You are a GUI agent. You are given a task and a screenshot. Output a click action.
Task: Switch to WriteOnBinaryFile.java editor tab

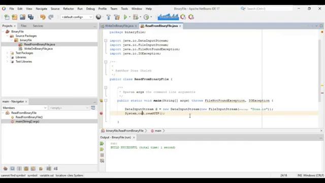[x=119, y=26]
